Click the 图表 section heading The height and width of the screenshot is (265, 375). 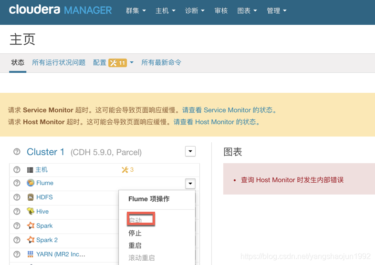(233, 152)
